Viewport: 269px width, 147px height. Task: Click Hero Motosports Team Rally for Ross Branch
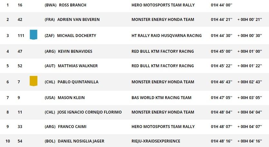click(163, 5)
